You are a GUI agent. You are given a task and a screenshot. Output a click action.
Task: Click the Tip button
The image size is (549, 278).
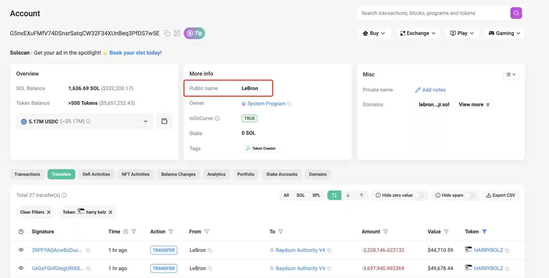click(x=194, y=33)
